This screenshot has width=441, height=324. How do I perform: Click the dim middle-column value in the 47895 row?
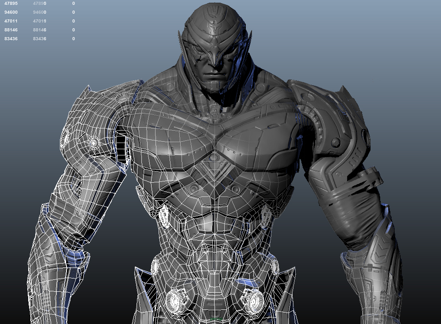pyautogui.click(x=40, y=4)
